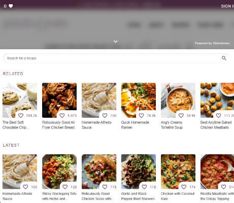Viewport: 234px width, 203px height.
Task: Open Ridiculously Good Air Fryer Chicken Breast title
Action: coord(58,125)
